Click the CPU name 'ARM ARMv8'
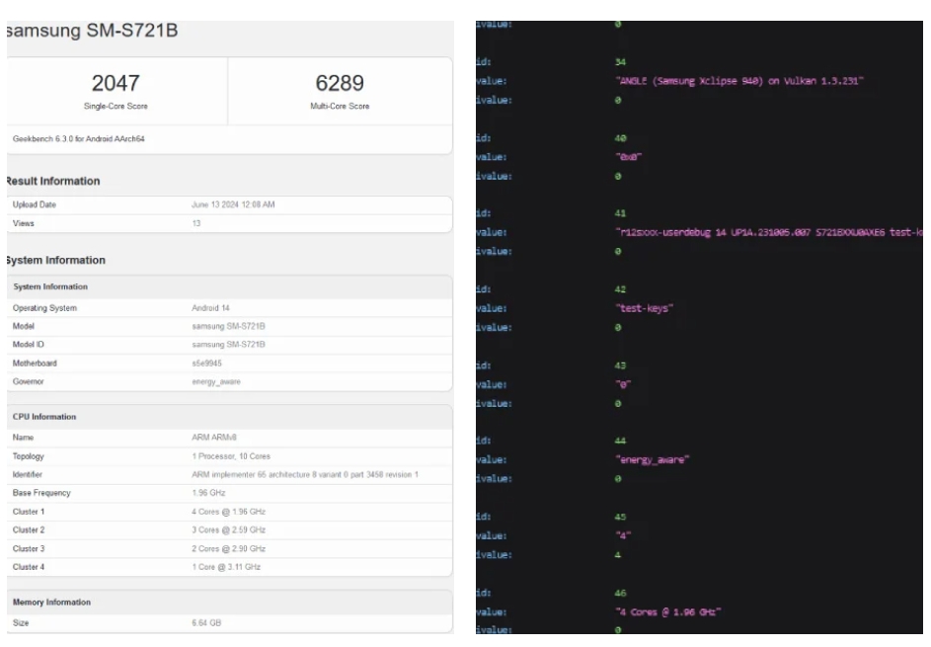The width and height of the screenshot is (931, 647). 214,438
